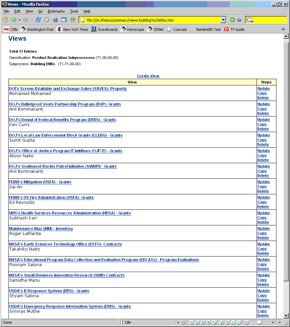The height and width of the screenshot is (327, 290).
Task: Click the Stop loading icon
Action: tap(47, 20)
